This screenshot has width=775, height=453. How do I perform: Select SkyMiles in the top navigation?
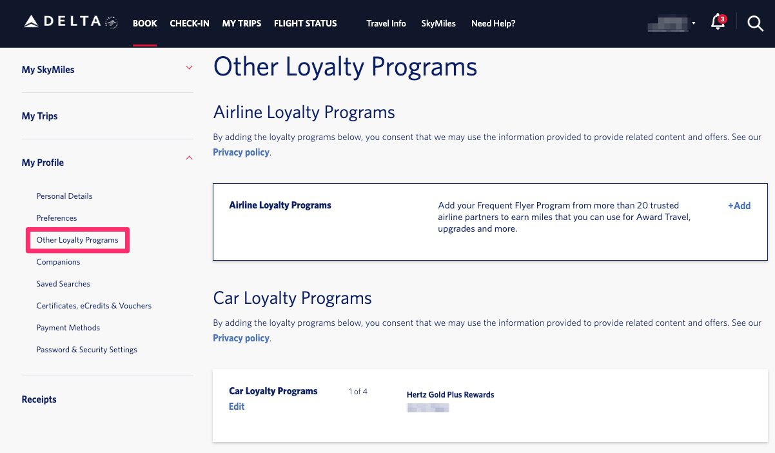(x=438, y=23)
